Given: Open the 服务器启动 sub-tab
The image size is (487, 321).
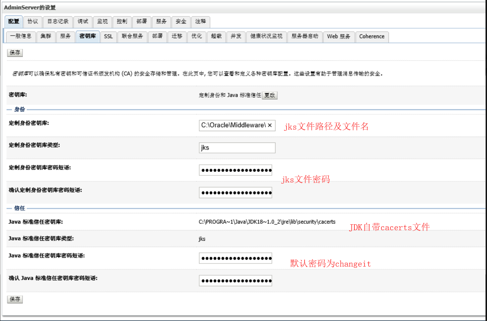Looking at the screenshot, I should [305, 36].
